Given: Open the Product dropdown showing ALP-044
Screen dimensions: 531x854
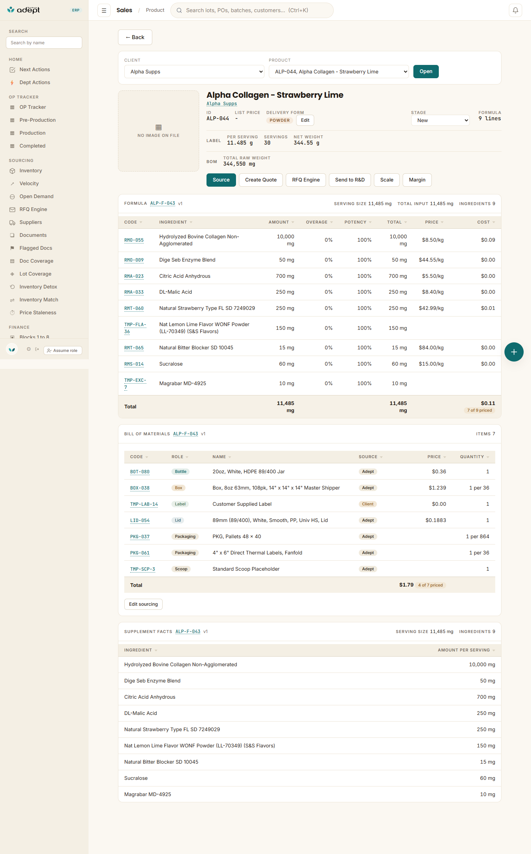Looking at the screenshot, I should point(339,72).
